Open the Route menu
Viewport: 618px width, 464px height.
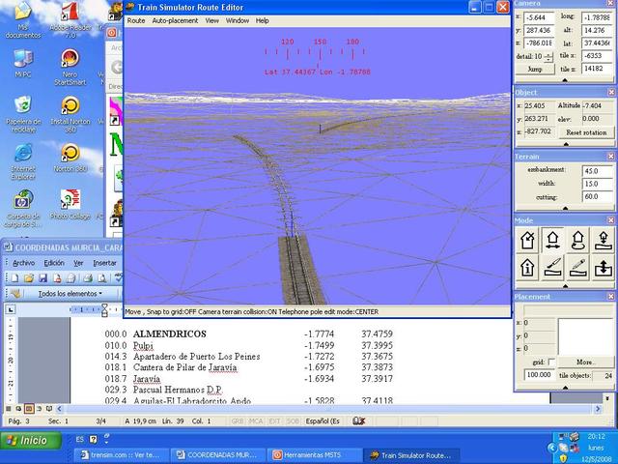136,20
